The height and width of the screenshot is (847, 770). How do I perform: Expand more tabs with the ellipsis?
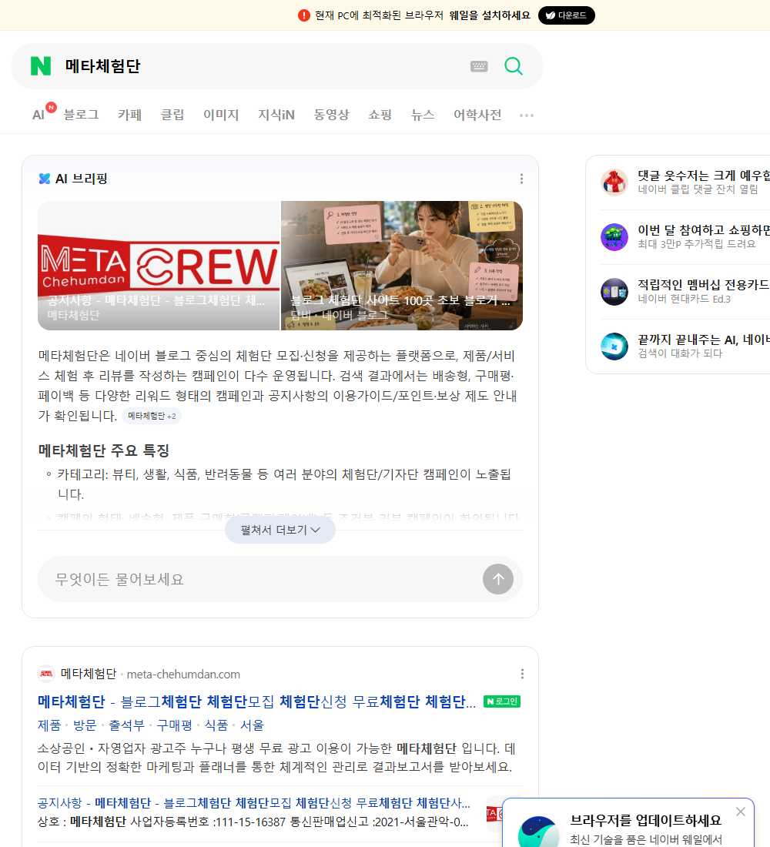pyautogui.click(x=527, y=115)
